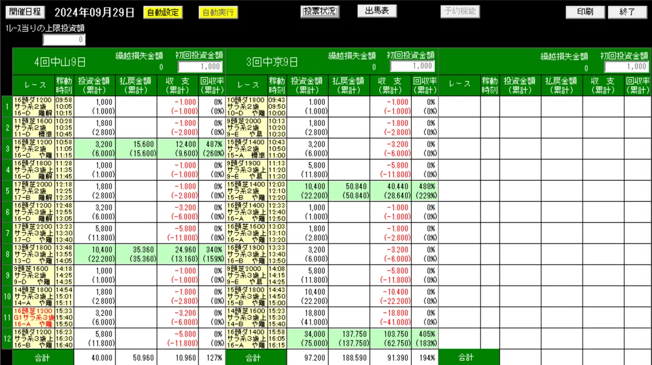Click Nakayama race 8 cell 13頭ダ1800
Viewport: 652px width, 365px height.
point(34,254)
